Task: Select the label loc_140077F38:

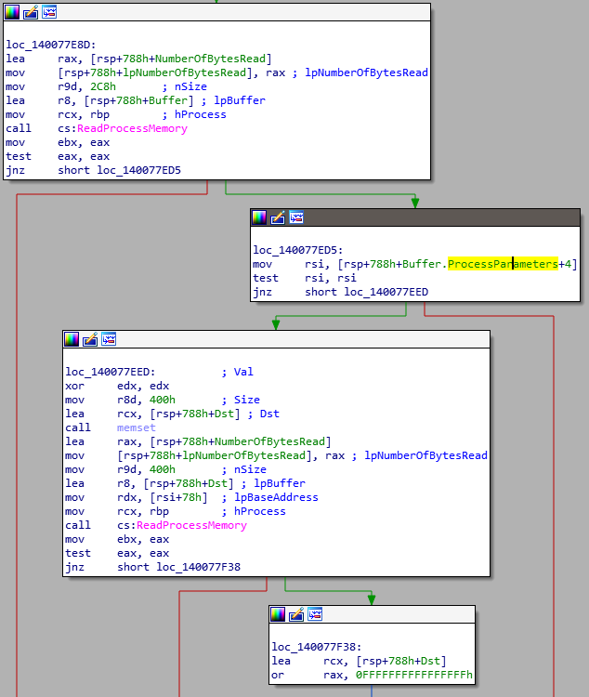Action: click(317, 647)
